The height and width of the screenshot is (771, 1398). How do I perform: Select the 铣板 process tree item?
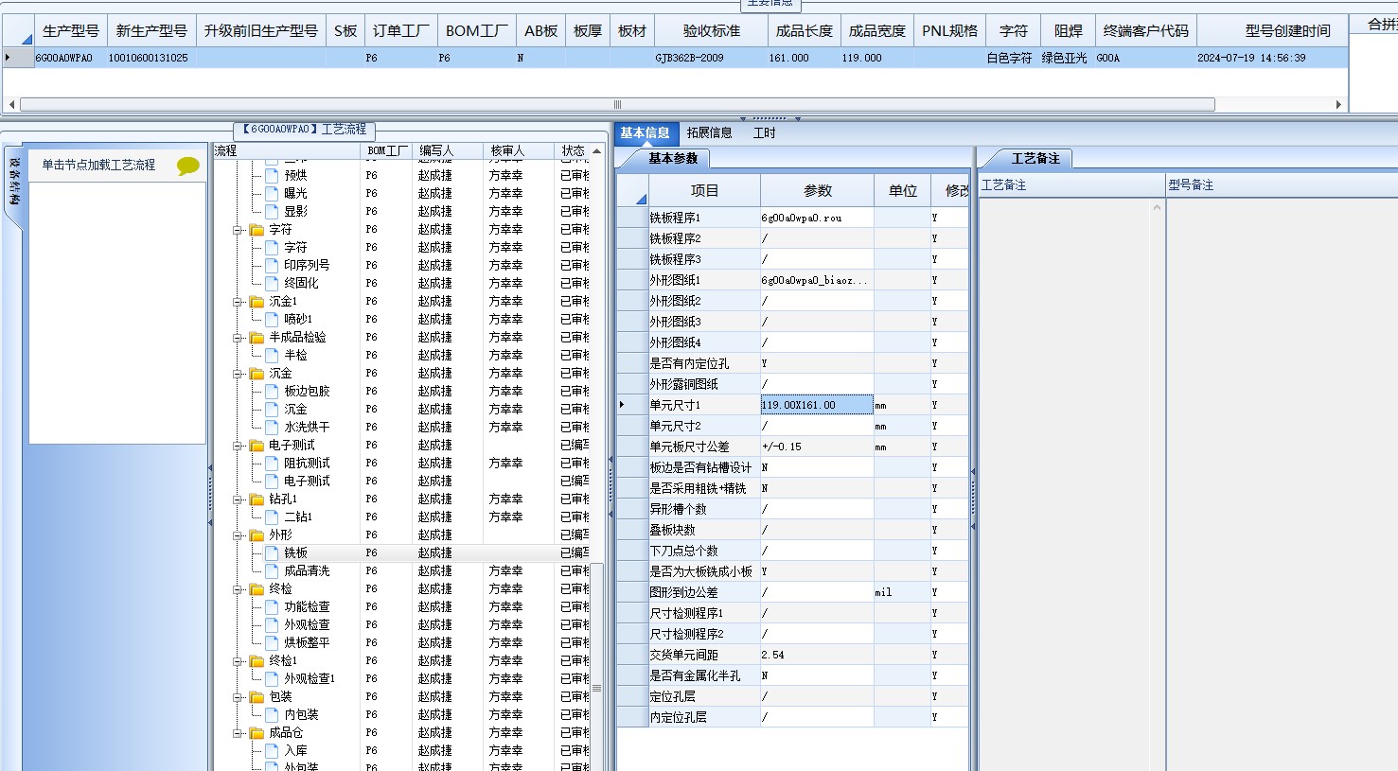(296, 553)
